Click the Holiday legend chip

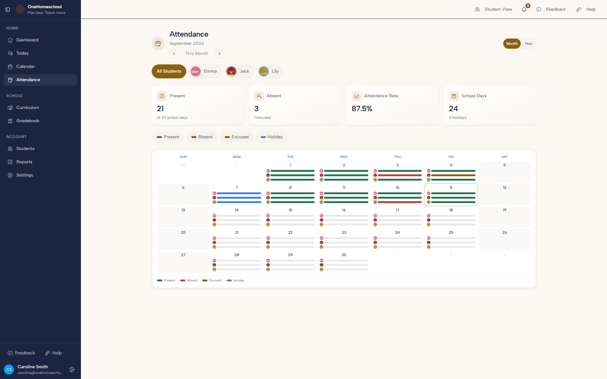click(x=272, y=137)
